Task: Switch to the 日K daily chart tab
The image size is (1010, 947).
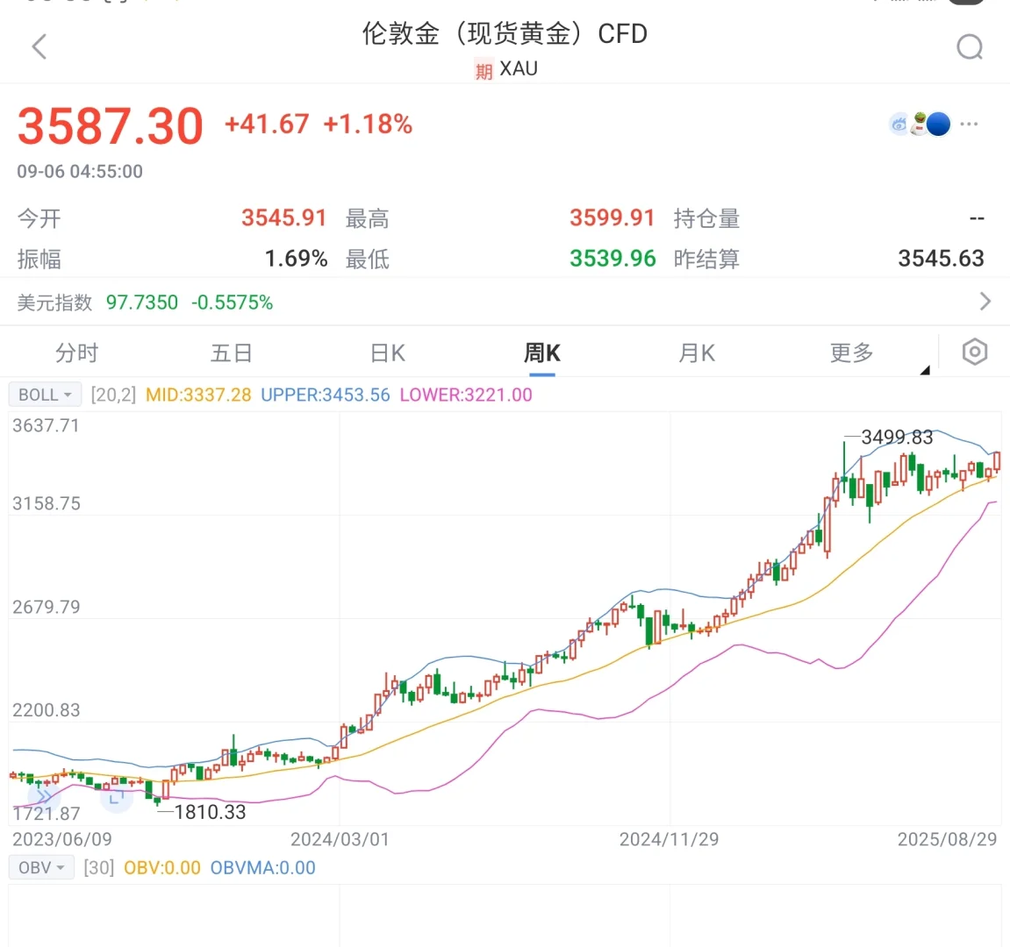Action: [386, 352]
